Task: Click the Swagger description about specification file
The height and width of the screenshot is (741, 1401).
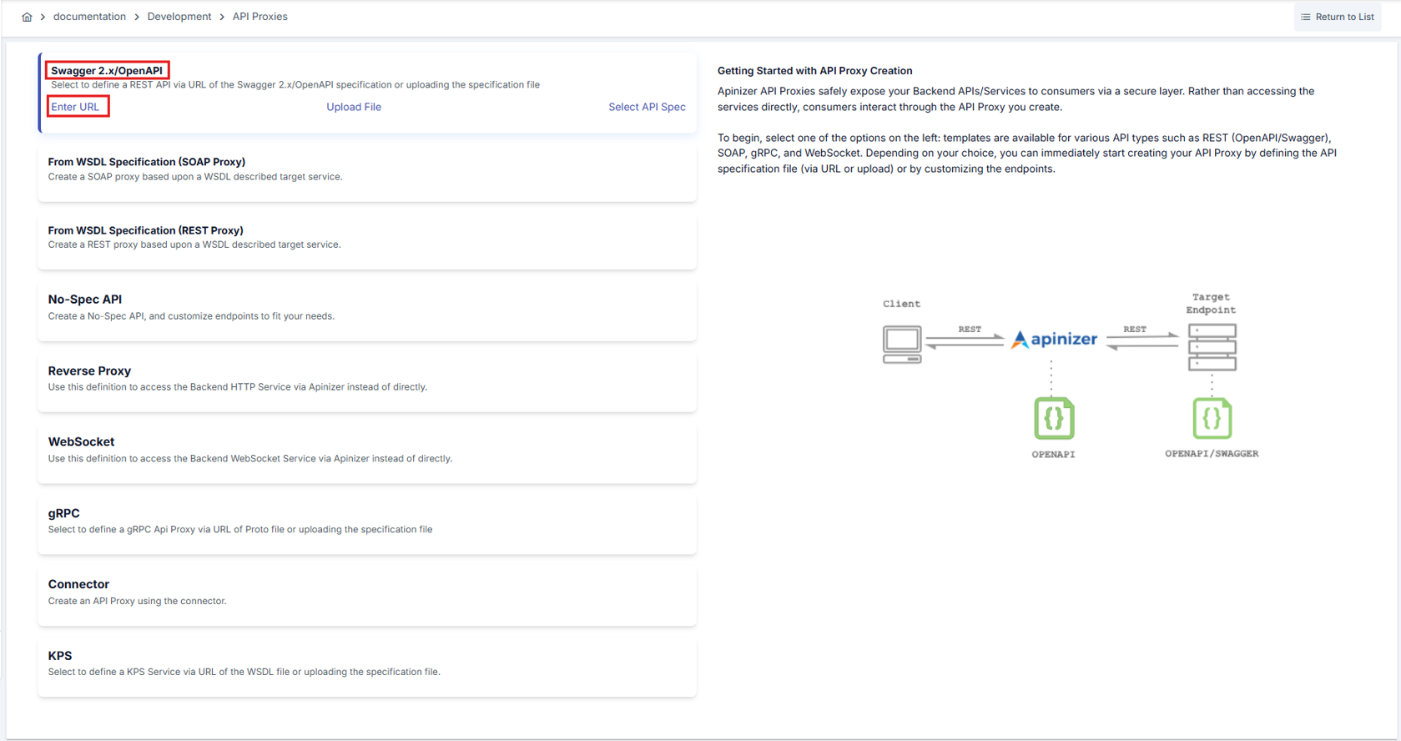Action: [295, 85]
